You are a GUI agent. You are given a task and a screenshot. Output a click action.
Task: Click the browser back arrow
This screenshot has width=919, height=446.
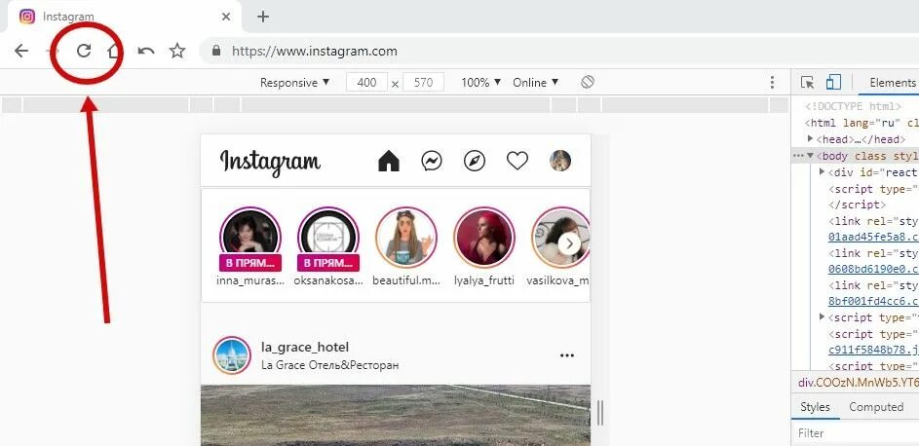[x=21, y=51]
